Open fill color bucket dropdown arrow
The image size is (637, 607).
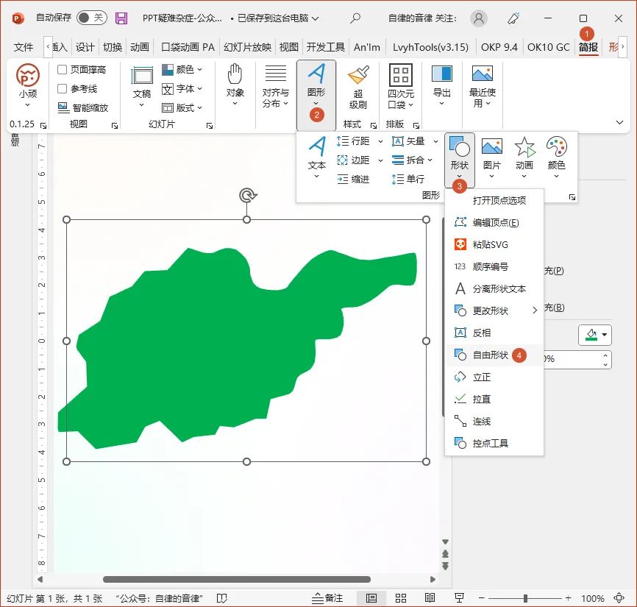(605, 335)
